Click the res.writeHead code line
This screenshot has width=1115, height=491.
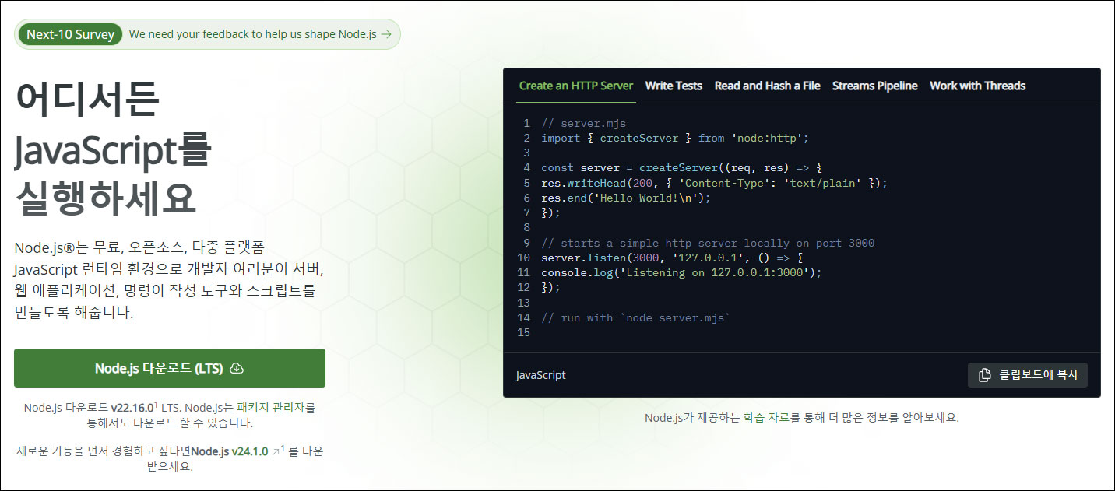coord(714,183)
